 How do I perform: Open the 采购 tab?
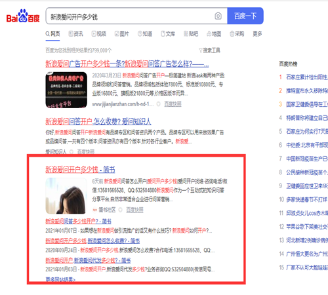pyautogui.click(x=237, y=33)
